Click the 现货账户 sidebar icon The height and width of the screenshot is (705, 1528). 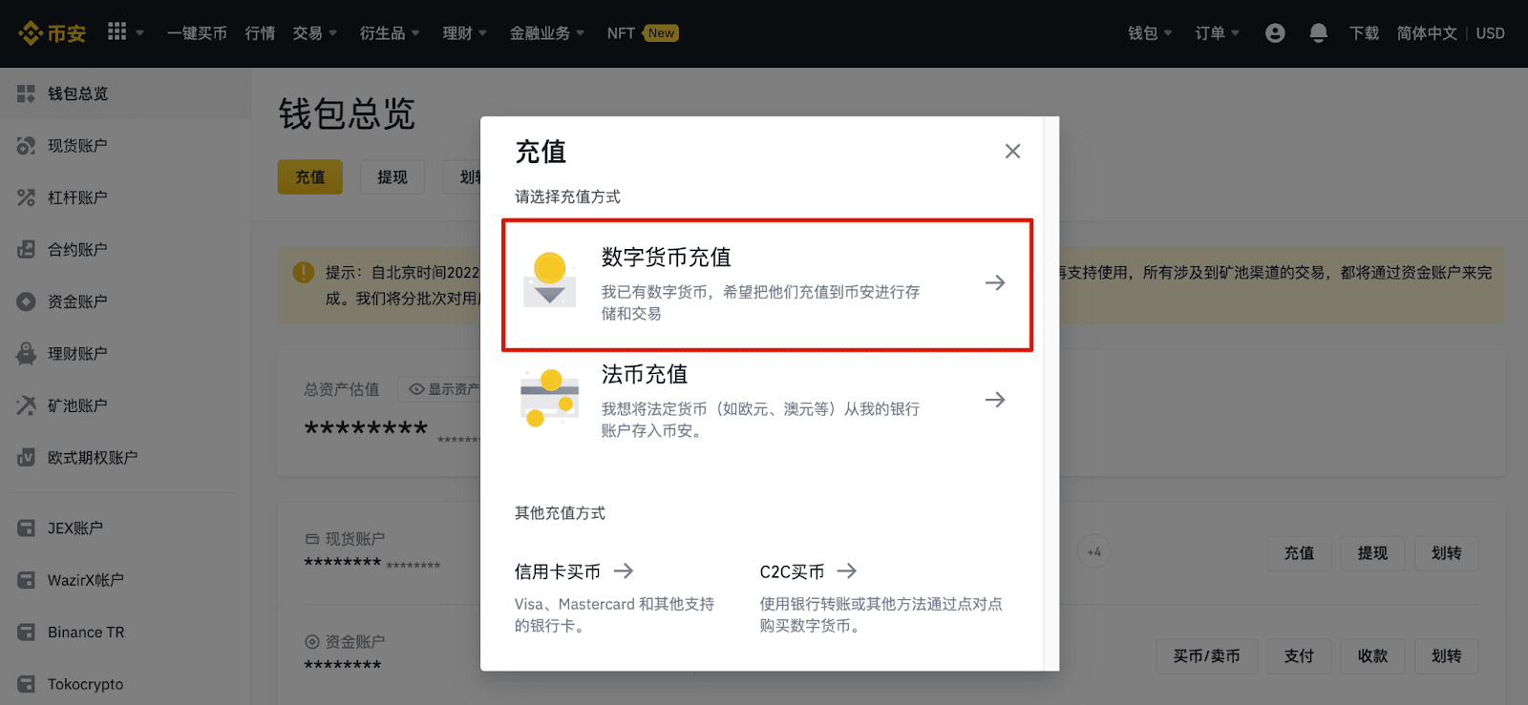pyautogui.click(x=26, y=146)
